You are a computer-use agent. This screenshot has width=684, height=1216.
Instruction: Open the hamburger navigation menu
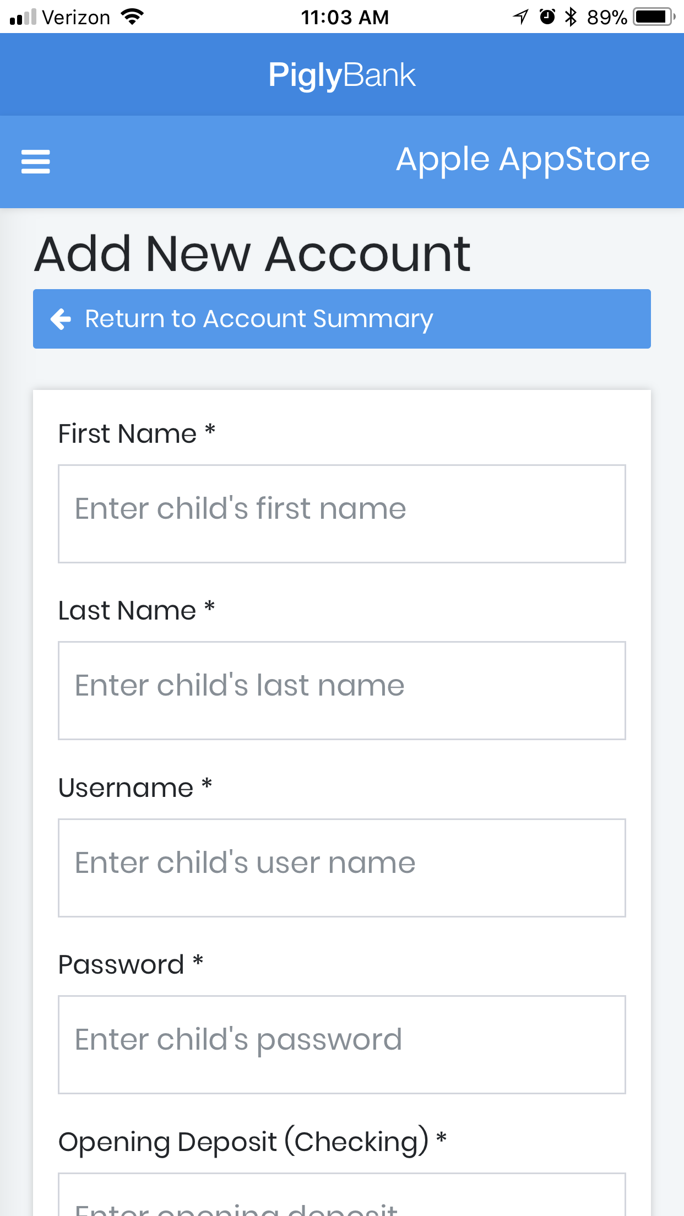tap(35, 161)
